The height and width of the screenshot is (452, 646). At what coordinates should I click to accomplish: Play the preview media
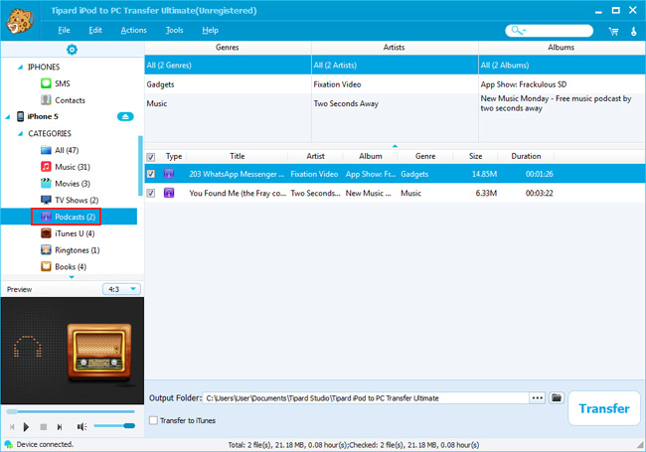26,427
